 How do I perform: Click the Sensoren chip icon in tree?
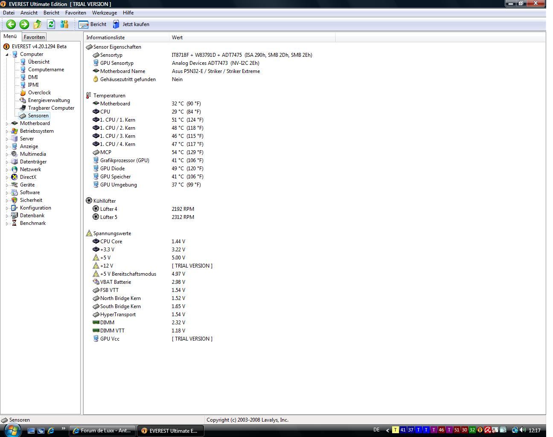pyautogui.click(x=23, y=116)
